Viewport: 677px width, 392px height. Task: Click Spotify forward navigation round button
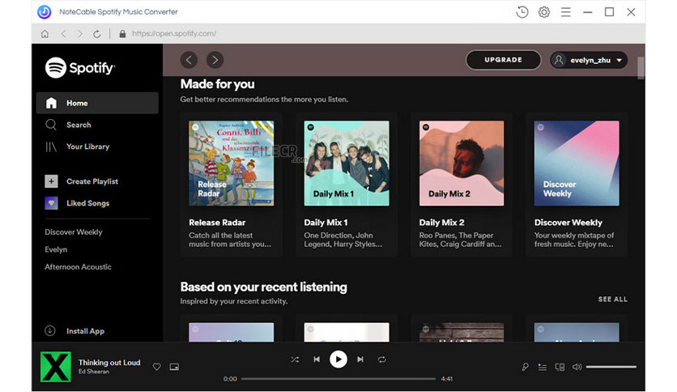point(215,60)
